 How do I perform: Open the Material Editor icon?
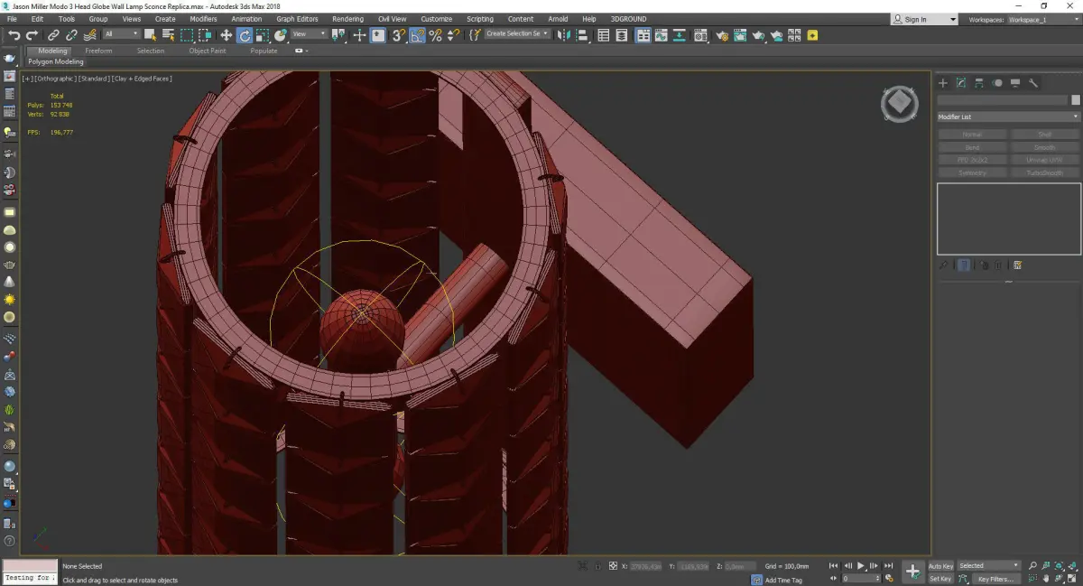click(x=700, y=35)
